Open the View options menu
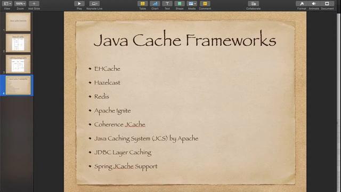Image resolution: width=341 pixels, height=192 pixels. [7, 4]
